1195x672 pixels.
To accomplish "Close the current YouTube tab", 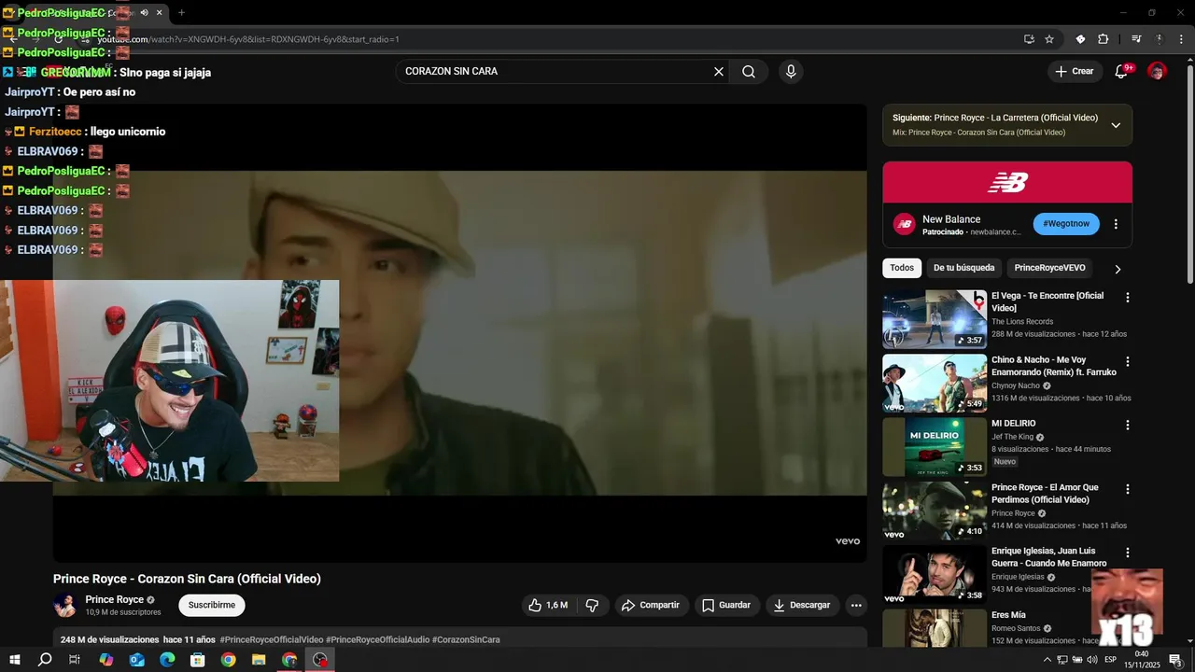I will (160, 13).
